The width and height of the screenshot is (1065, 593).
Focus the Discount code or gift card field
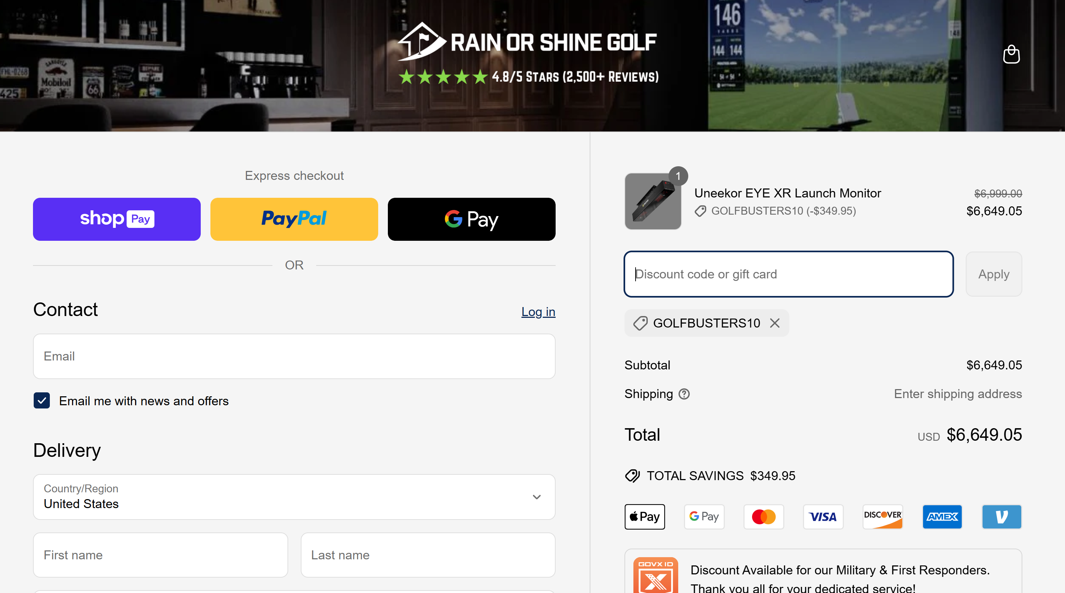pos(788,274)
